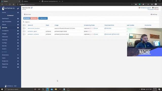The image size is (162, 91).
Task: Switch to the Portainer browser tab
Action: [x=10, y=1]
